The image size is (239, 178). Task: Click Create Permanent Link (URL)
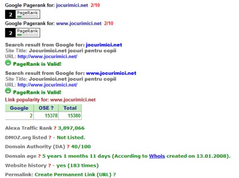click(x=73, y=175)
